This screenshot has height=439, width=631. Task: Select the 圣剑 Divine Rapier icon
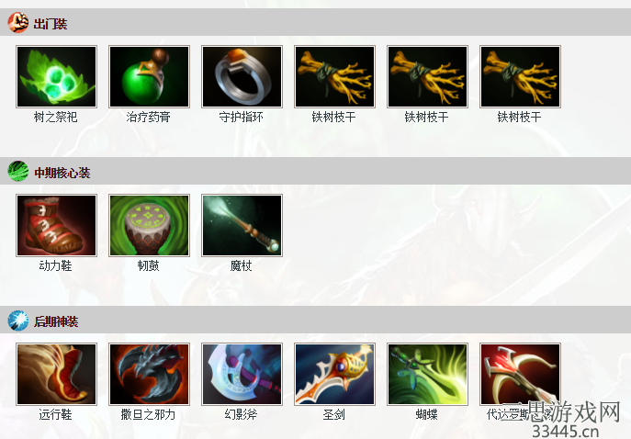[x=334, y=374]
